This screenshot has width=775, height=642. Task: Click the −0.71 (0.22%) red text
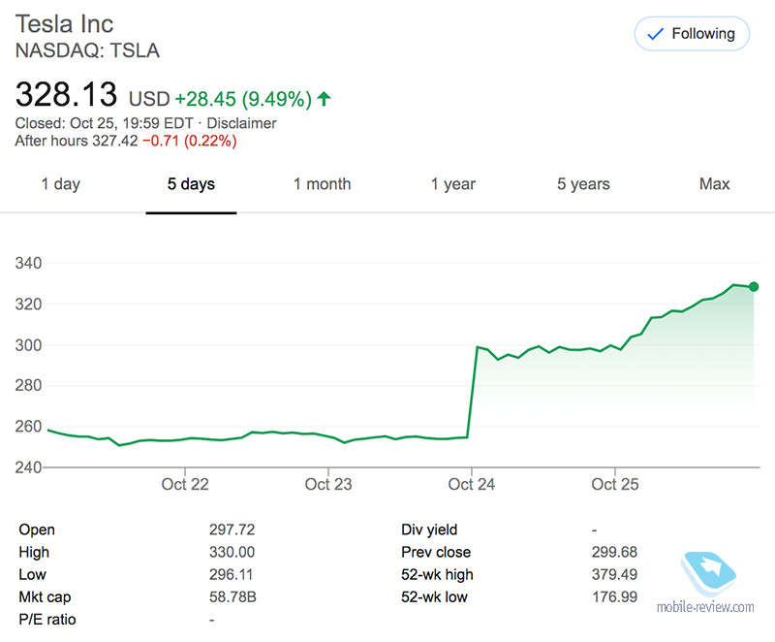[x=190, y=141]
